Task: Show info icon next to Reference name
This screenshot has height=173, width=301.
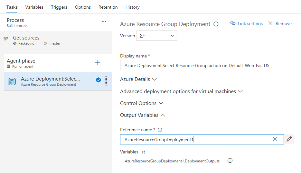Action: coord(160,130)
